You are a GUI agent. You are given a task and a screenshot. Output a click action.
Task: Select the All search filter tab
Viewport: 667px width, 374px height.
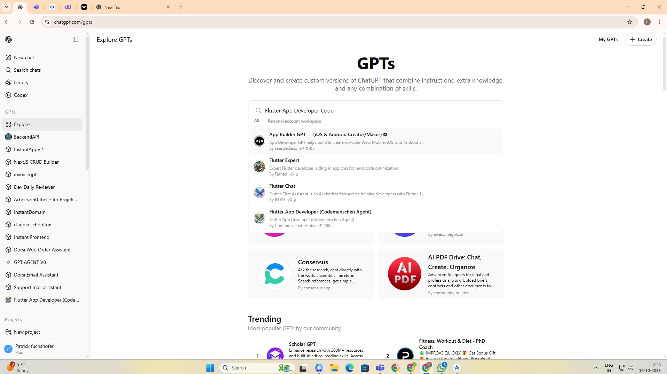tap(256, 121)
